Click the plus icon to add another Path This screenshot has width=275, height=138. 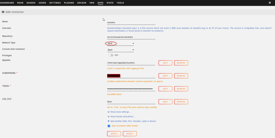(108, 121)
